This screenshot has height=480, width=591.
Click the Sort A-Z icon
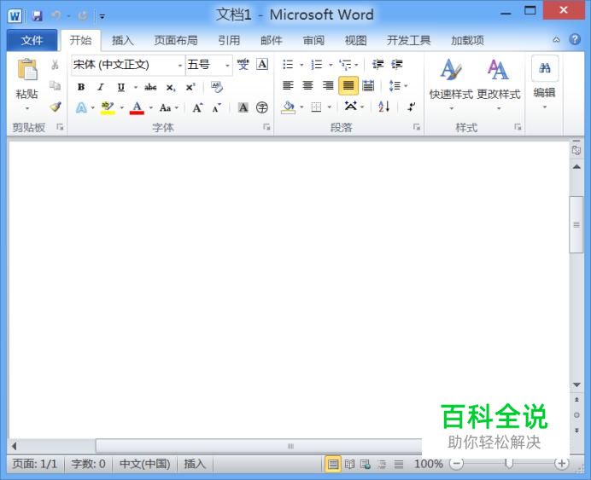(x=384, y=107)
